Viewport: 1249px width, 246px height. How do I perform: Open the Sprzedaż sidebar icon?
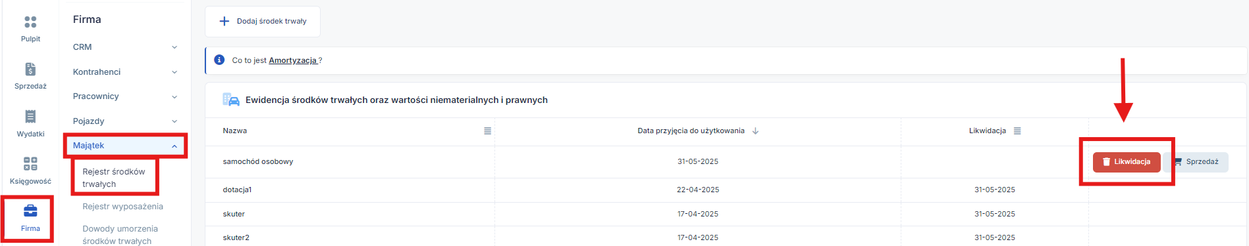30,70
